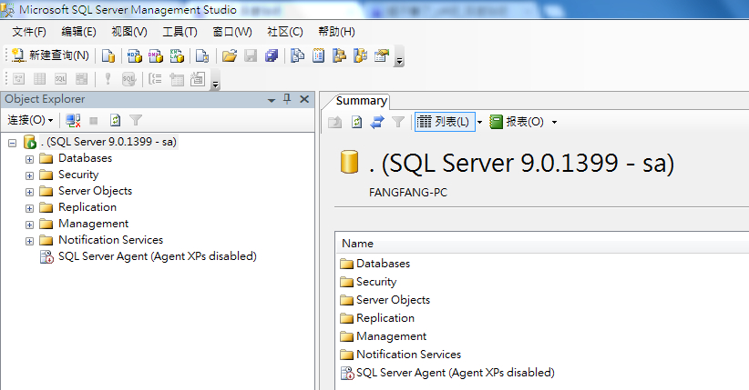Collapse server node (SQL Server 9.0.1399 - sa)
Image resolution: width=749 pixels, height=390 pixels.
[13, 143]
